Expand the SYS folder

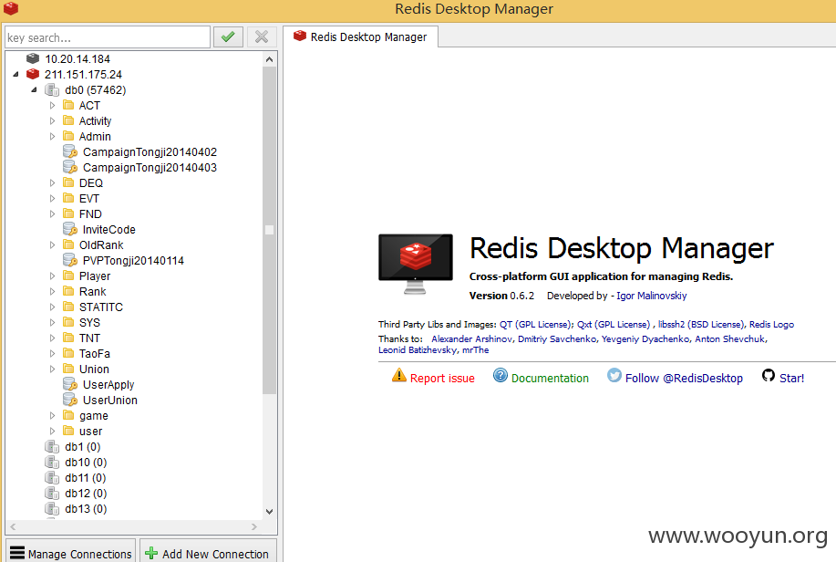coord(52,322)
